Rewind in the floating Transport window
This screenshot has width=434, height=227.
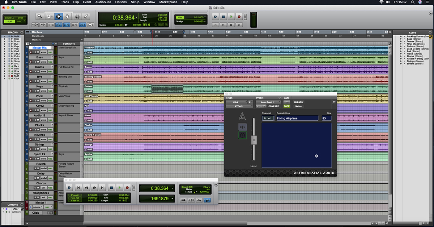[x=86, y=188]
